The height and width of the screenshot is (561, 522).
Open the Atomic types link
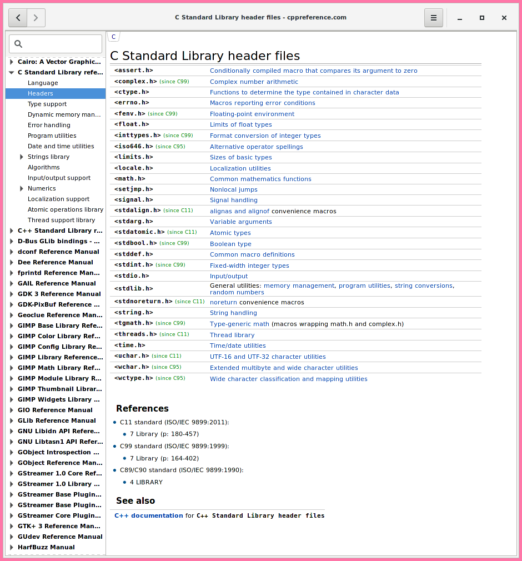tap(230, 233)
